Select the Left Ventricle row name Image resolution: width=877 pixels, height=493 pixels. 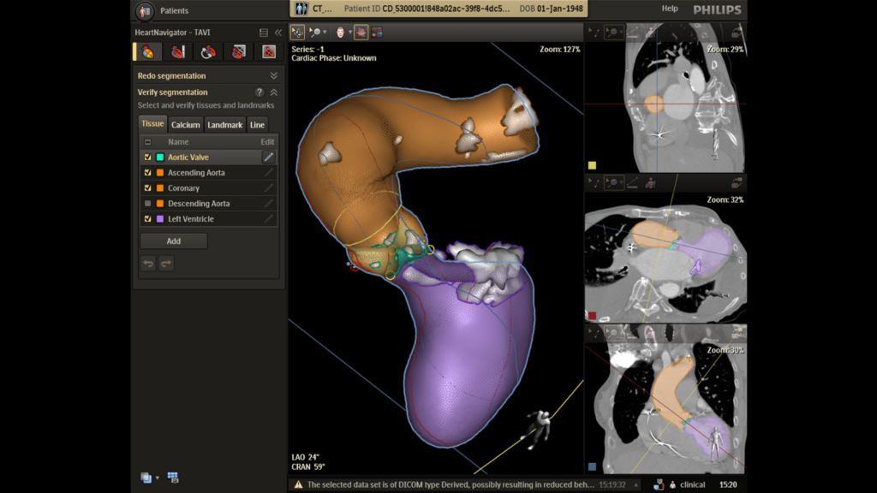coord(191,219)
